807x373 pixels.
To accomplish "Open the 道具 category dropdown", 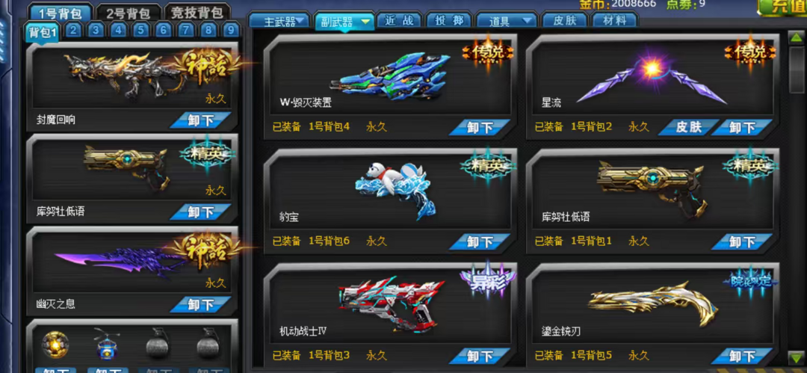I will coord(506,21).
